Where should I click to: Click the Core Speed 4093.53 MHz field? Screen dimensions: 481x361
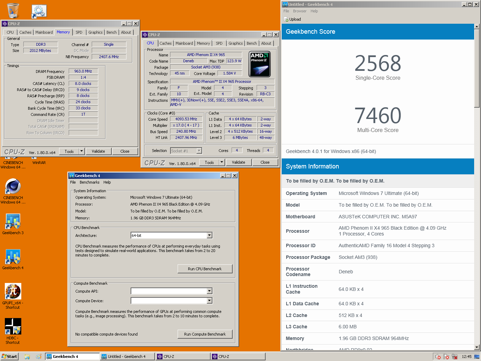[186, 119]
